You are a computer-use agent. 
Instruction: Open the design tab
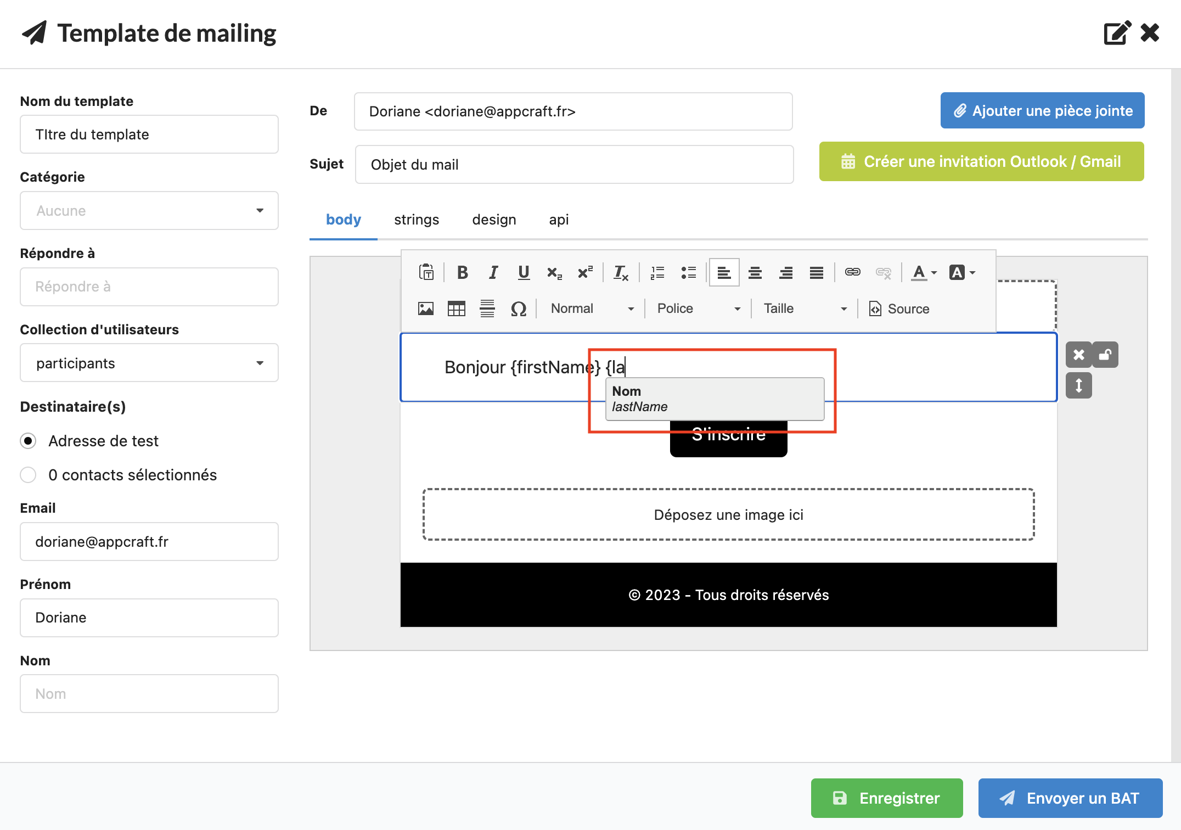[x=493, y=220]
